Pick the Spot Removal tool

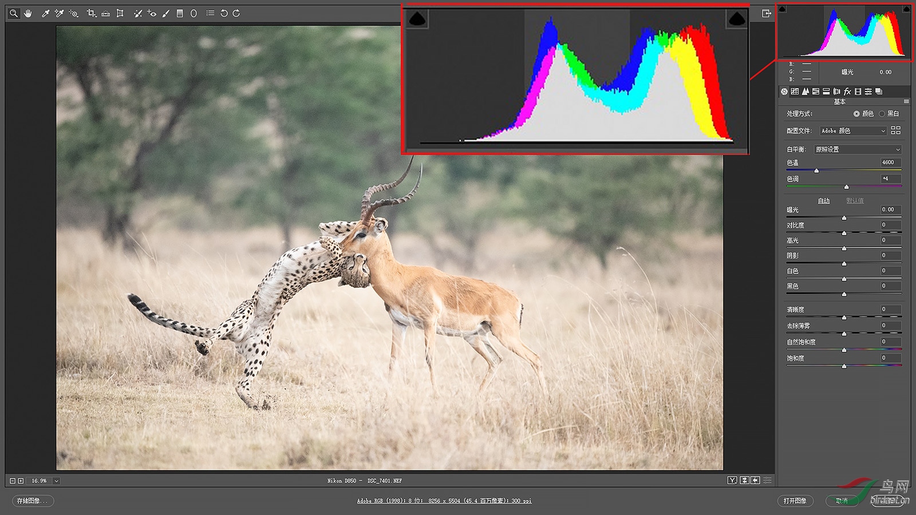click(x=137, y=13)
